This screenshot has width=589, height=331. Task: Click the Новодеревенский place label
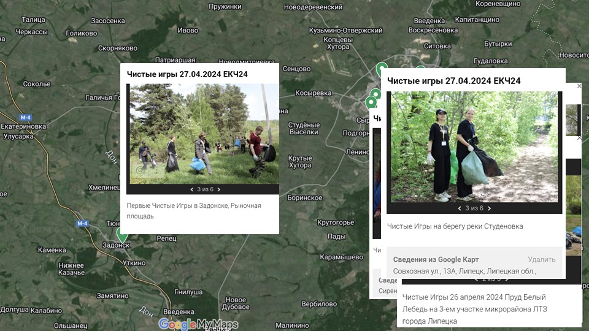pos(313,7)
